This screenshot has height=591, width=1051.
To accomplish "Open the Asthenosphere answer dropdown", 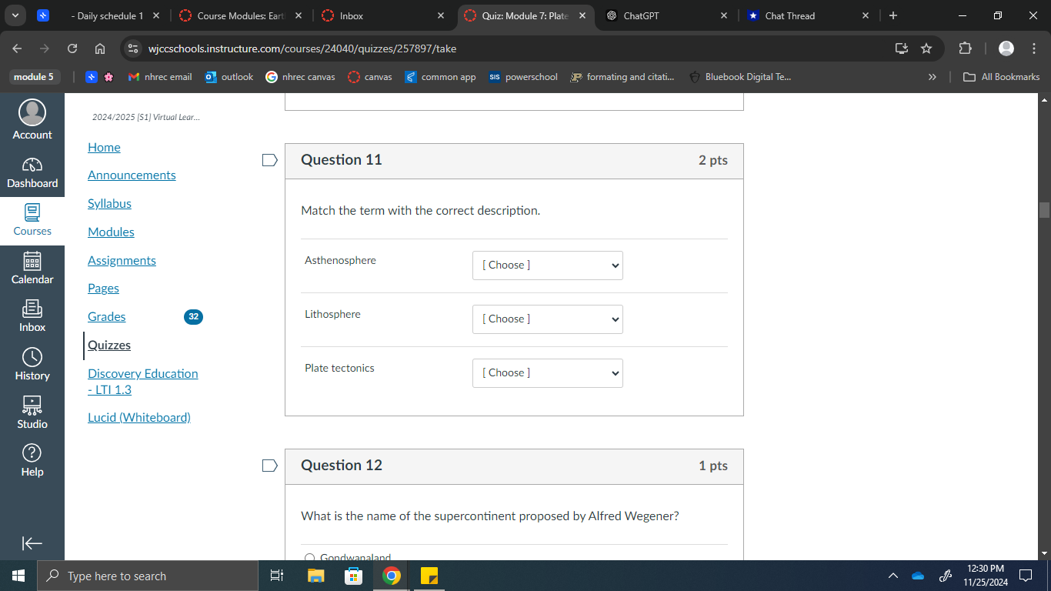I will 547,265.
